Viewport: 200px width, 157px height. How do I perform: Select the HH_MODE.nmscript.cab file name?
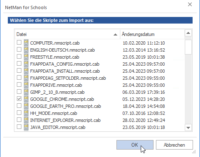[x=53, y=113]
